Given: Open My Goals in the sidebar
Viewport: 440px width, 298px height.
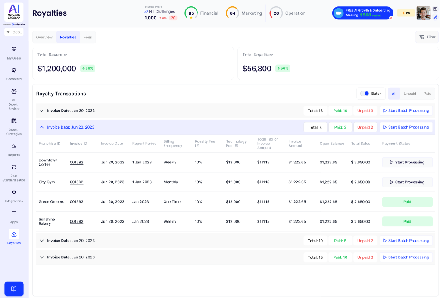Looking at the screenshot, I should click(14, 50).
